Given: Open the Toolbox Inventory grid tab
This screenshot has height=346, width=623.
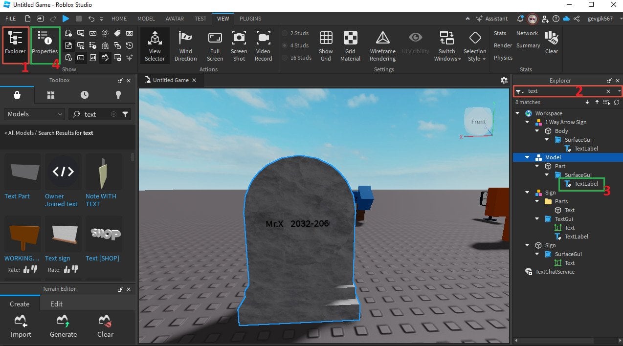Looking at the screenshot, I should (x=51, y=95).
